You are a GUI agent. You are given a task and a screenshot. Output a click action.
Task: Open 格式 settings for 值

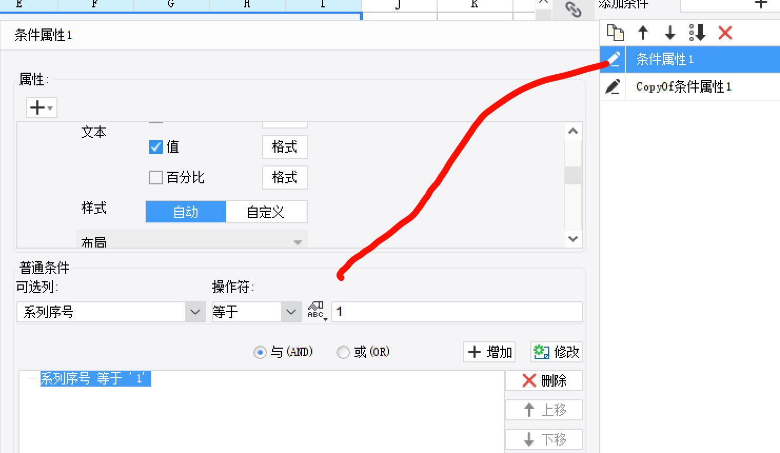284,147
